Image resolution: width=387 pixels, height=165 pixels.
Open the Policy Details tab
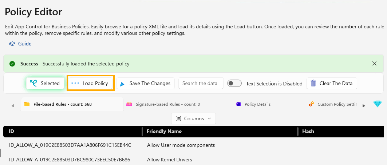tap(269, 104)
